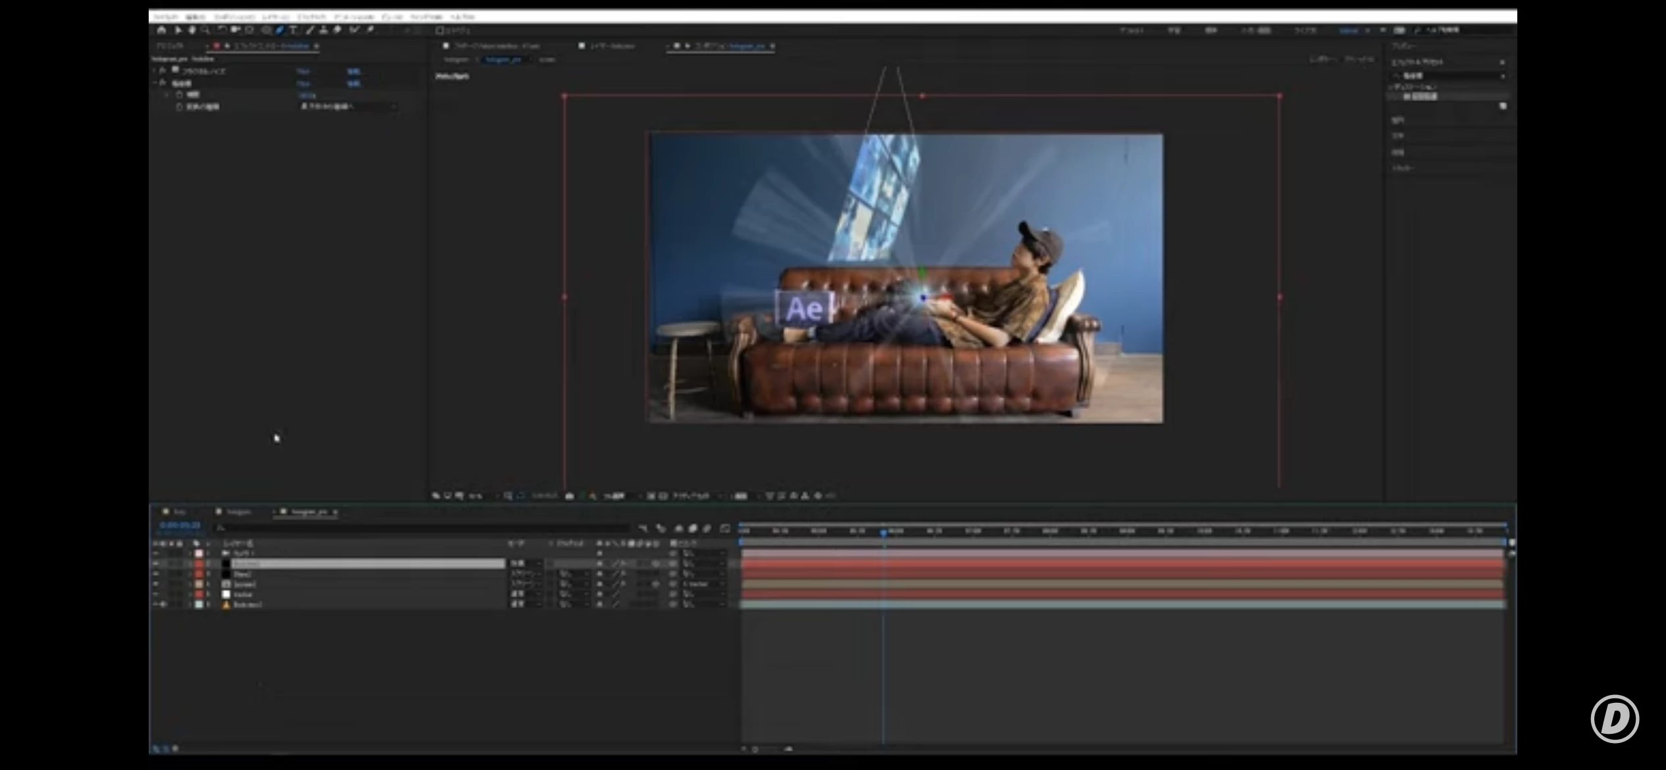Select the Hand tool
Image resolution: width=1666 pixels, height=770 pixels.
tap(192, 30)
